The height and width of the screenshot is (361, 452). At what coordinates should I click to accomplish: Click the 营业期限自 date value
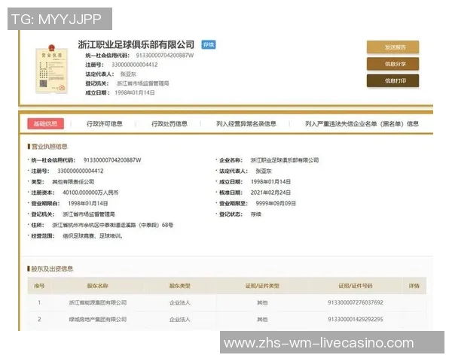pos(88,204)
